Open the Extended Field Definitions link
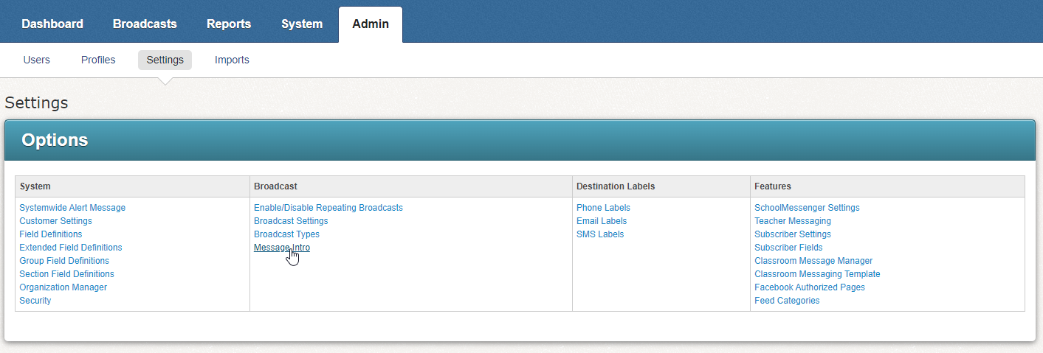Image resolution: width=1043 pixels, height=353 pixels. [x=71, y=248]
